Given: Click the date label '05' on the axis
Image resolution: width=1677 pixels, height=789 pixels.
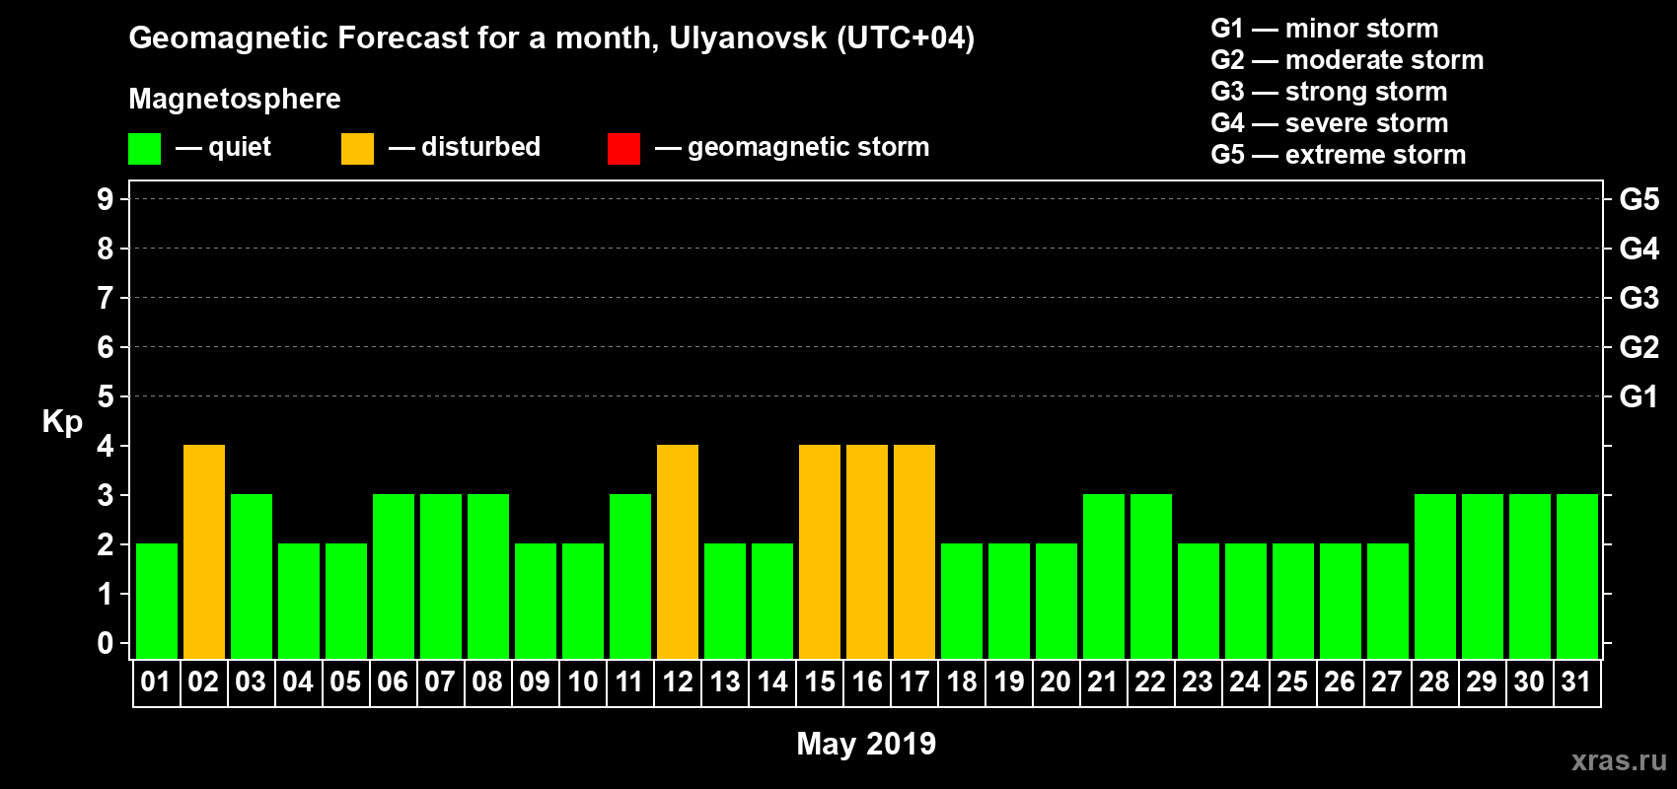Looking at the screenshot, I should coord(345,682).
